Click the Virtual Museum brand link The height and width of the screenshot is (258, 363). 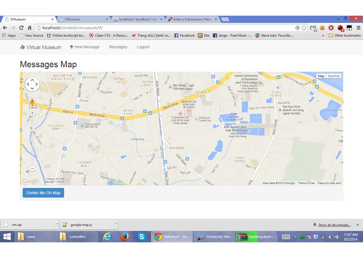(41, 47)
